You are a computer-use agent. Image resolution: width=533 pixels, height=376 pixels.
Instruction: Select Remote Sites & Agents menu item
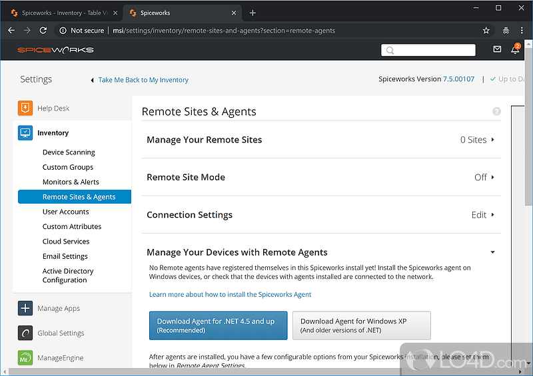pyautogui.click(x=75, y=197)
